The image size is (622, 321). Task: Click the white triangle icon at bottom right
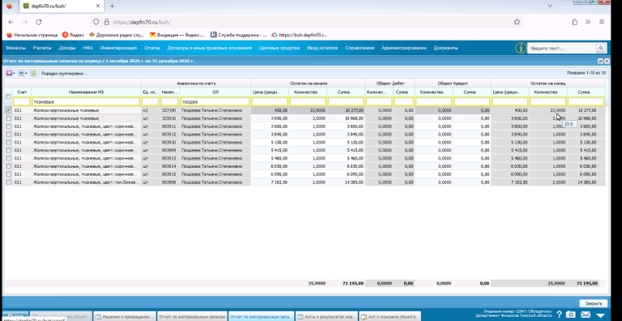click(600, 315)
